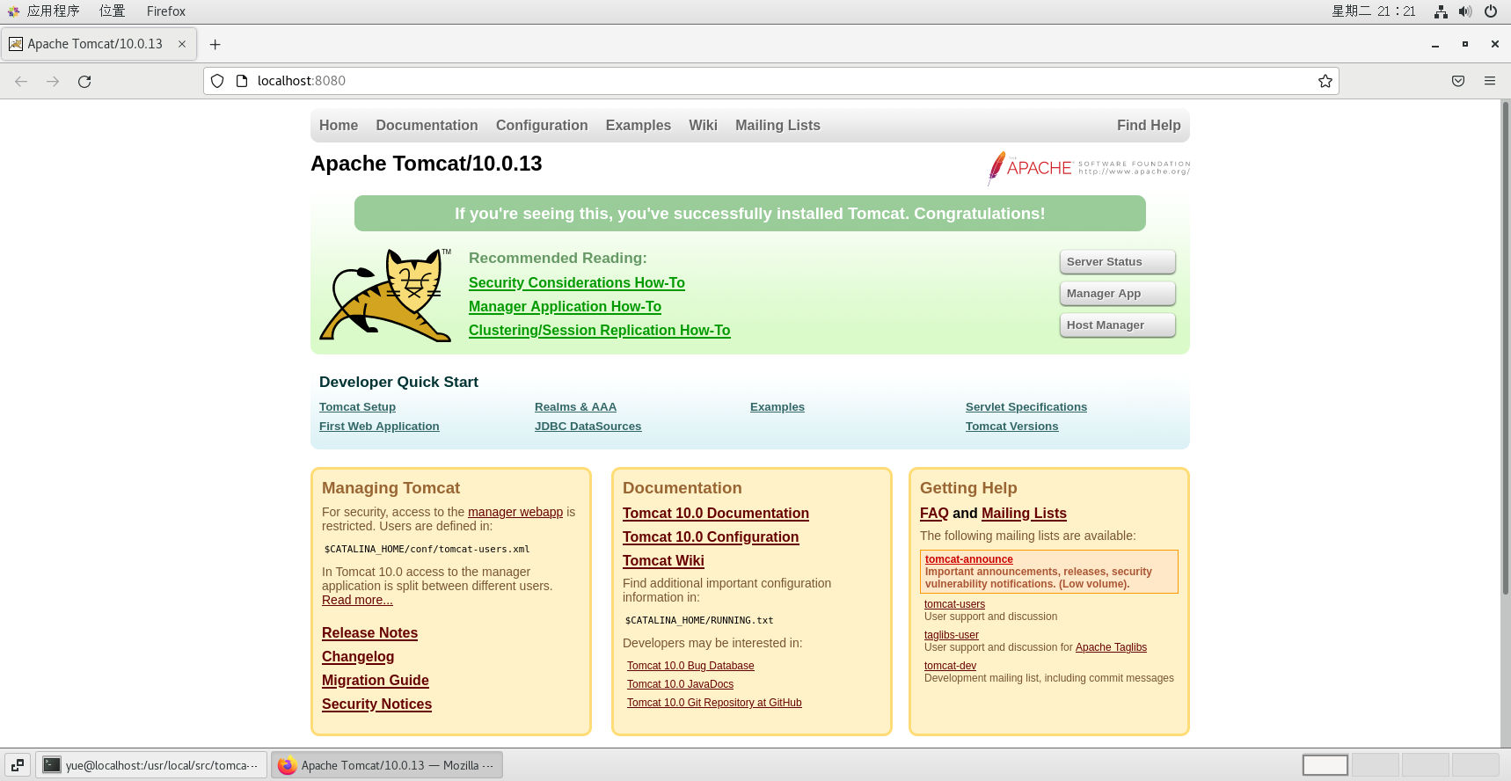Open the 位置 places menu
Viewport: 1511px width, 781px height.
[112, 11]
